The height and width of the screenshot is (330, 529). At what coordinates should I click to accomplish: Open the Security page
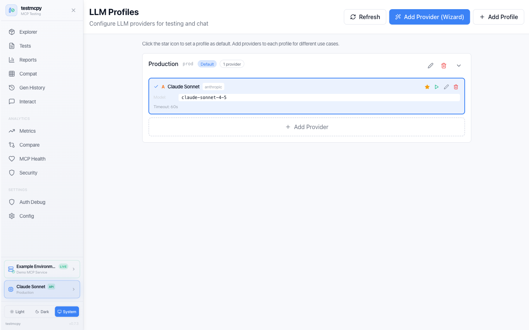point(42,173)
